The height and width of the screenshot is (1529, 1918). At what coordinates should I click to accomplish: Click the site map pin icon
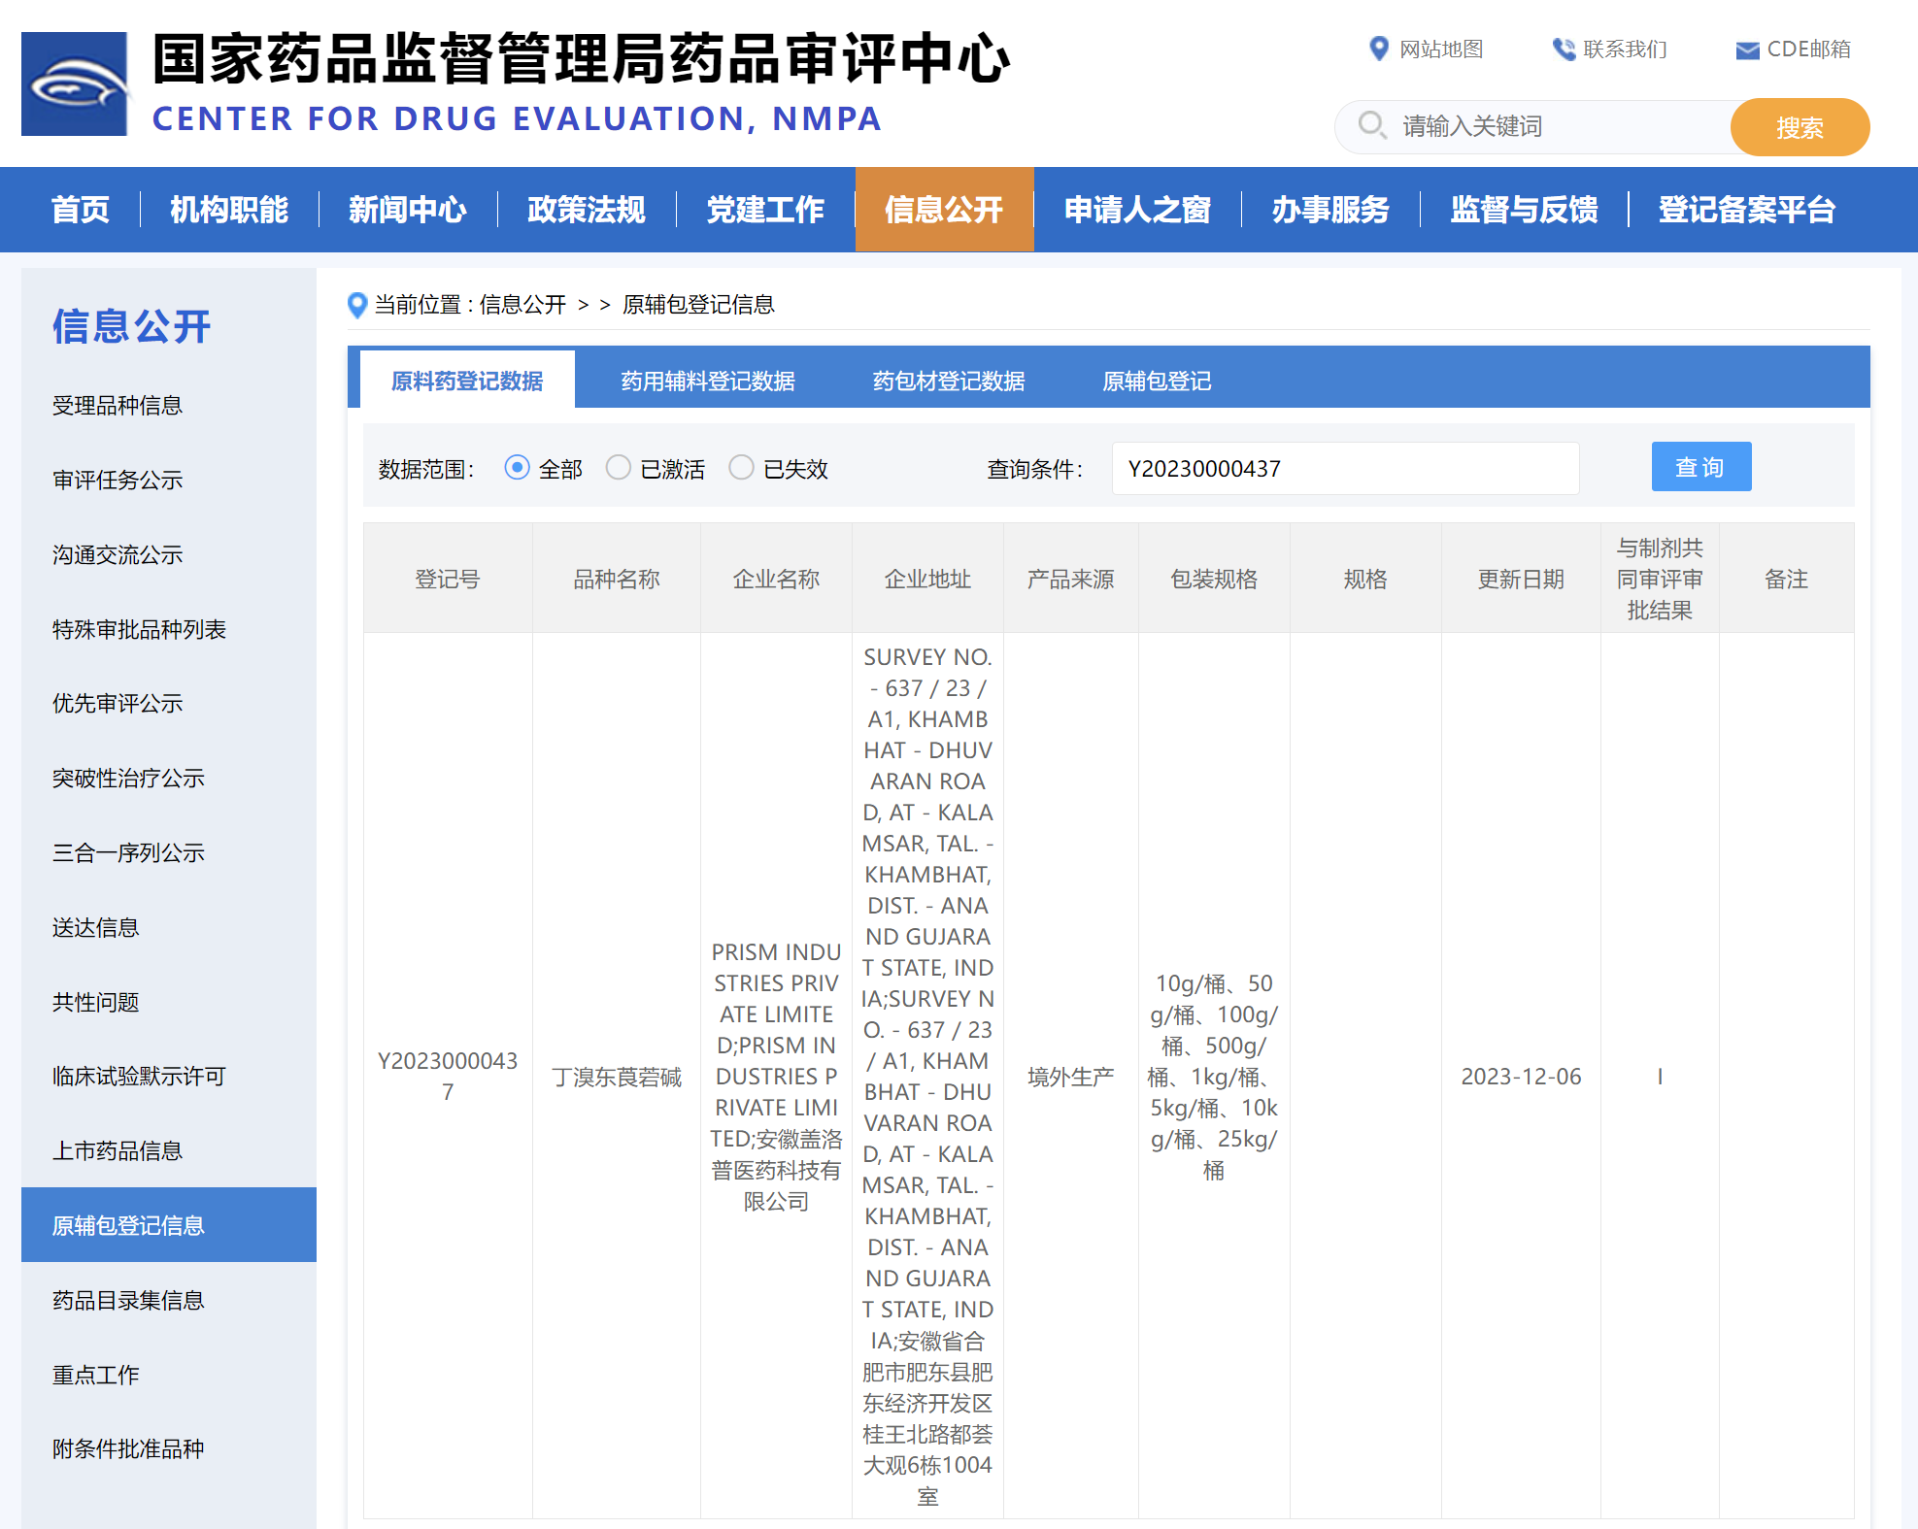click(x=1378, y=49)
